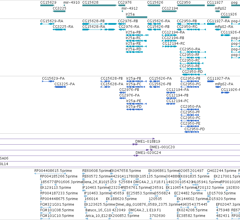The width and height of the screenshot is (240, 220).
Task: Select transcript CG15626-RB
Action: click(154, 30)
